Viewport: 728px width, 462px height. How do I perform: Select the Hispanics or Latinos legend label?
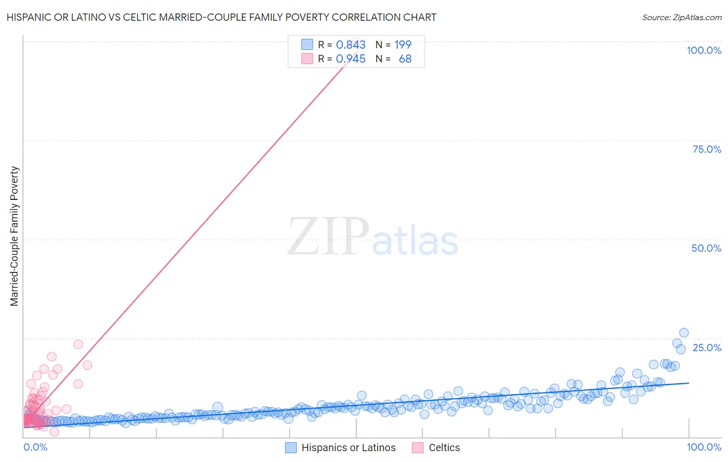click(348, 447)
